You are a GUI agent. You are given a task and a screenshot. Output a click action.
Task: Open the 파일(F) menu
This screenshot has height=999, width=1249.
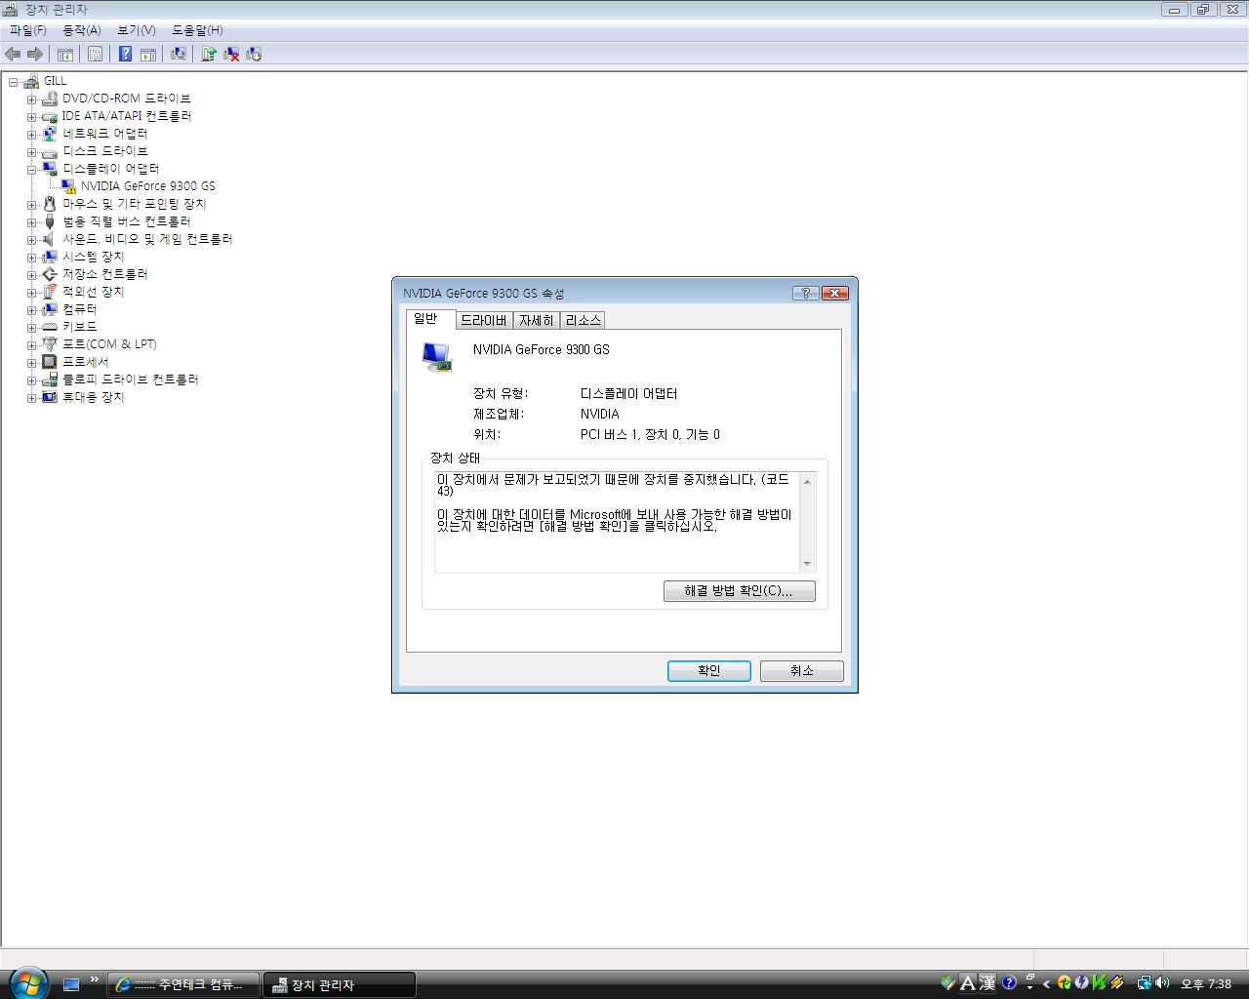[x=28, y=30]
